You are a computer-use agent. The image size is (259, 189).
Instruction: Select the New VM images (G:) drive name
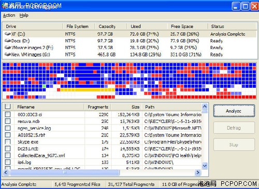coord(31,55)
